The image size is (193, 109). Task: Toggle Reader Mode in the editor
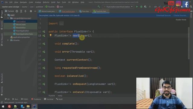pyautogui.click(x=181, y=20)
